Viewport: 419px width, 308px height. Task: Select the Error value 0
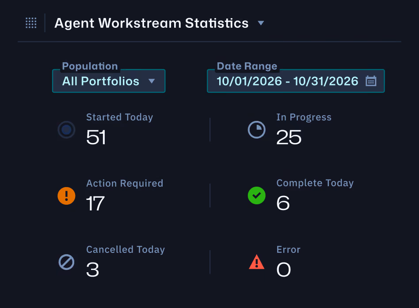(x=283, y=270)
